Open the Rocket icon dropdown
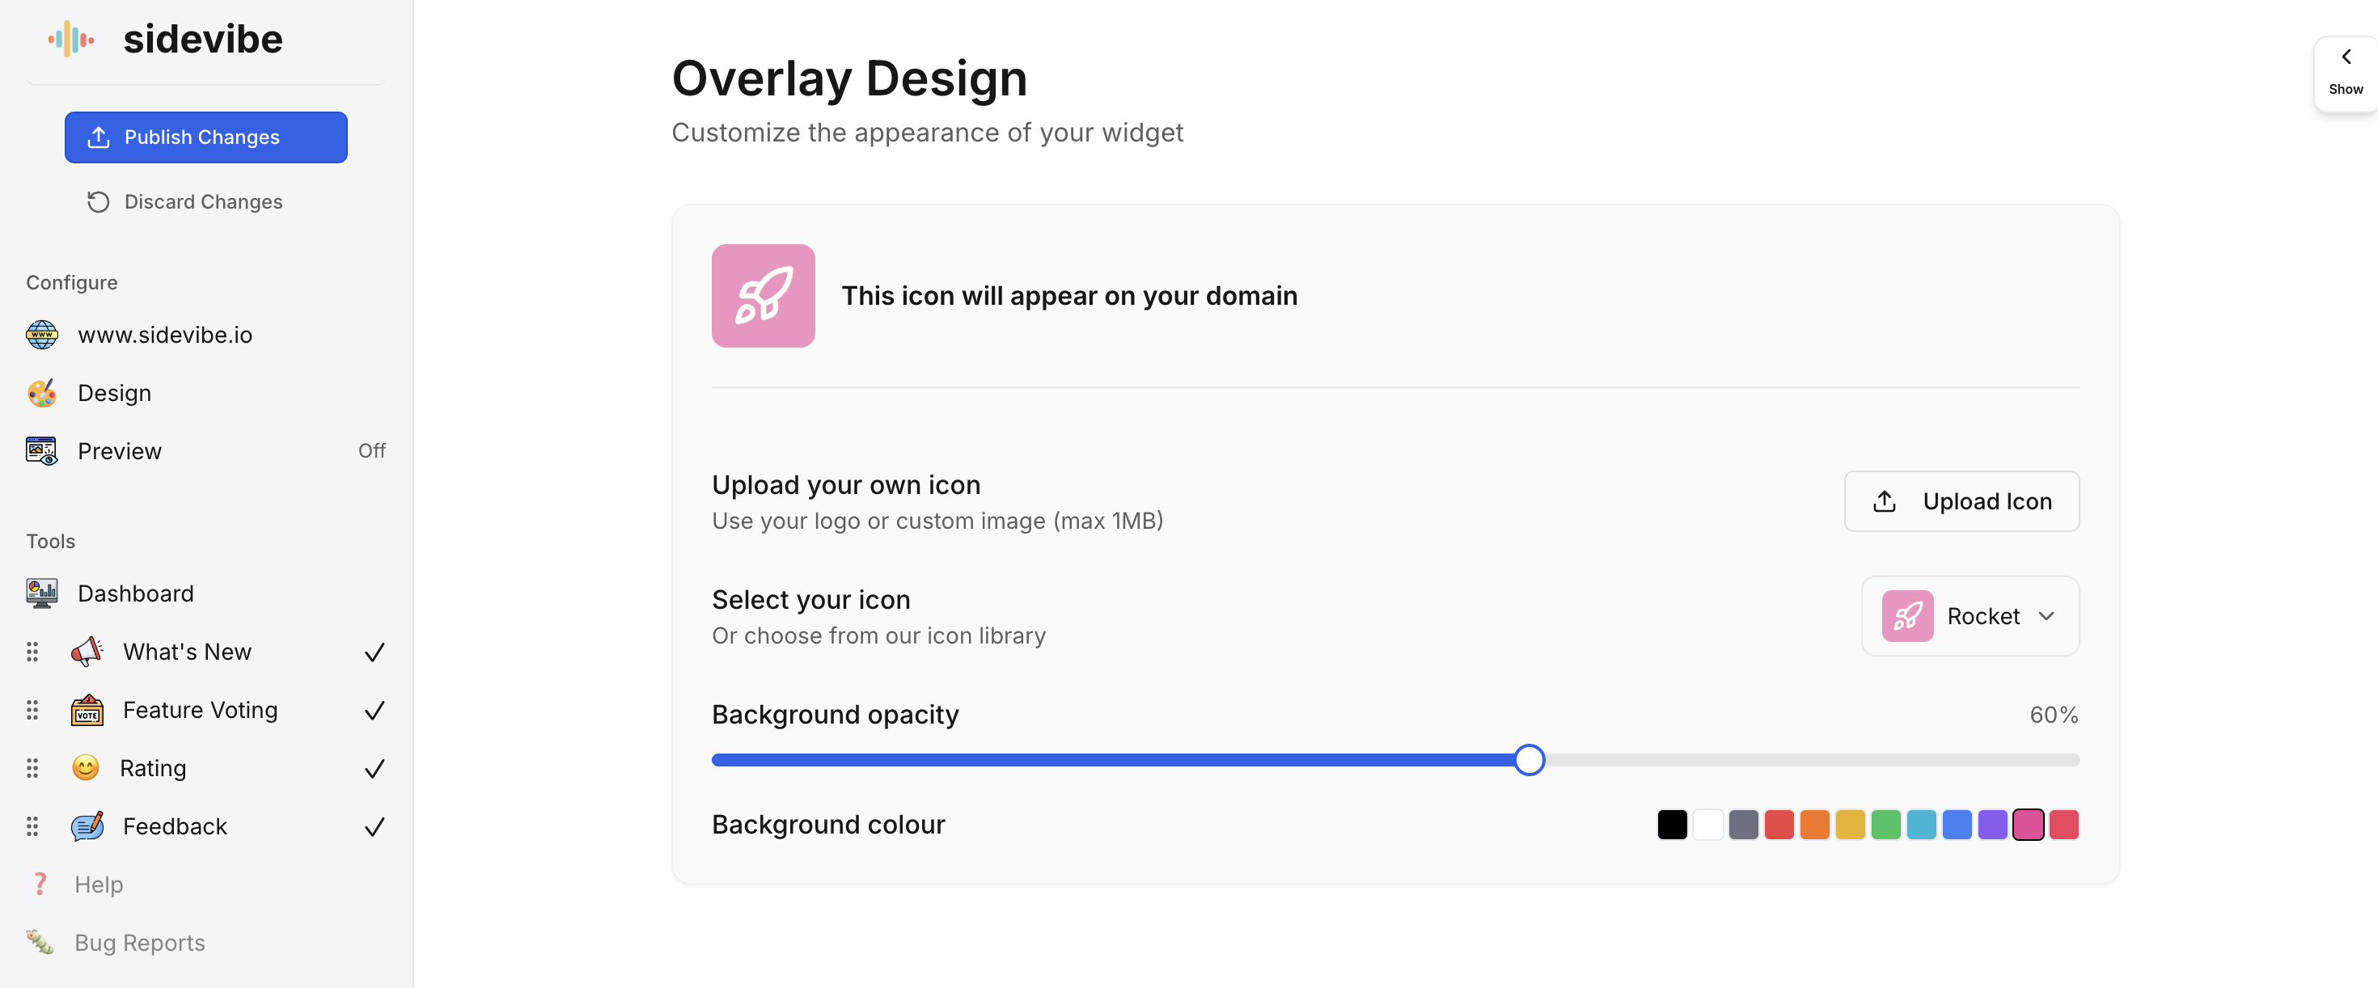 1970,615
